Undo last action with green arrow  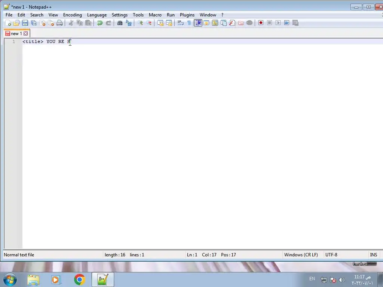(x=99, y=23)
